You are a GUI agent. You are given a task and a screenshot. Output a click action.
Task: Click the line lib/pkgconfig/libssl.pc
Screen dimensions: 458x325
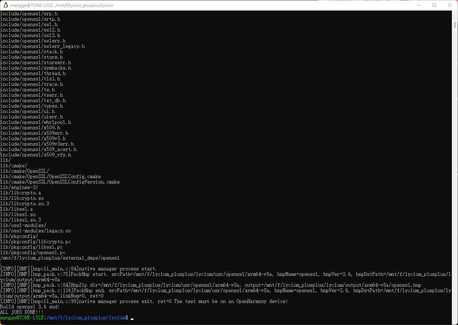[x=32, y=247]
